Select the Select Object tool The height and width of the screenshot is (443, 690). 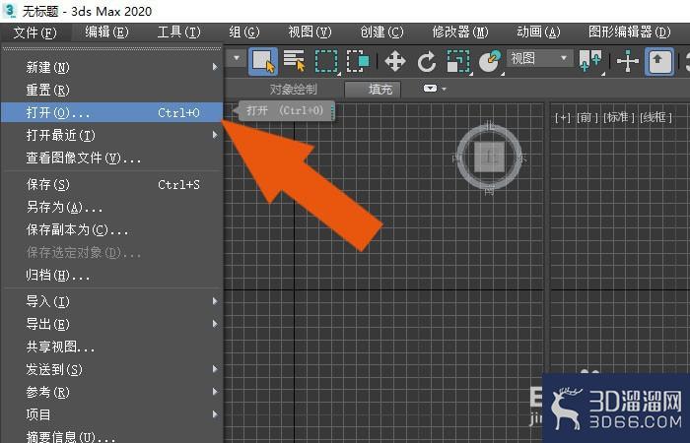pyautogui.click(x=263, y=61)
